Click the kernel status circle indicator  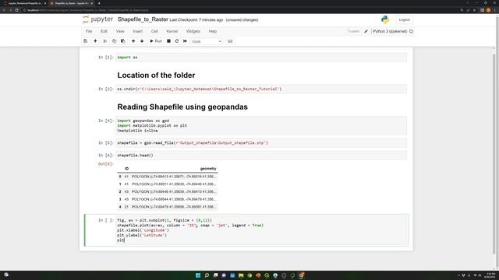pos(411,31)
